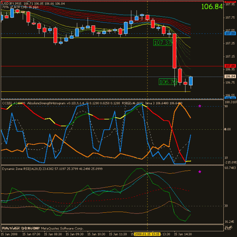Click the 16.245 scale value in RSI panel
The width and height of the screenshot is (237, 237).
point(229,221)
